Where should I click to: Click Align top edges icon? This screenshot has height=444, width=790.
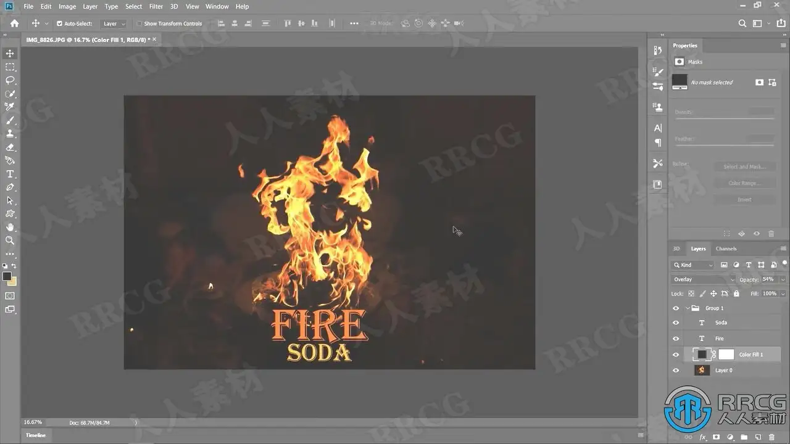[287, 23]
